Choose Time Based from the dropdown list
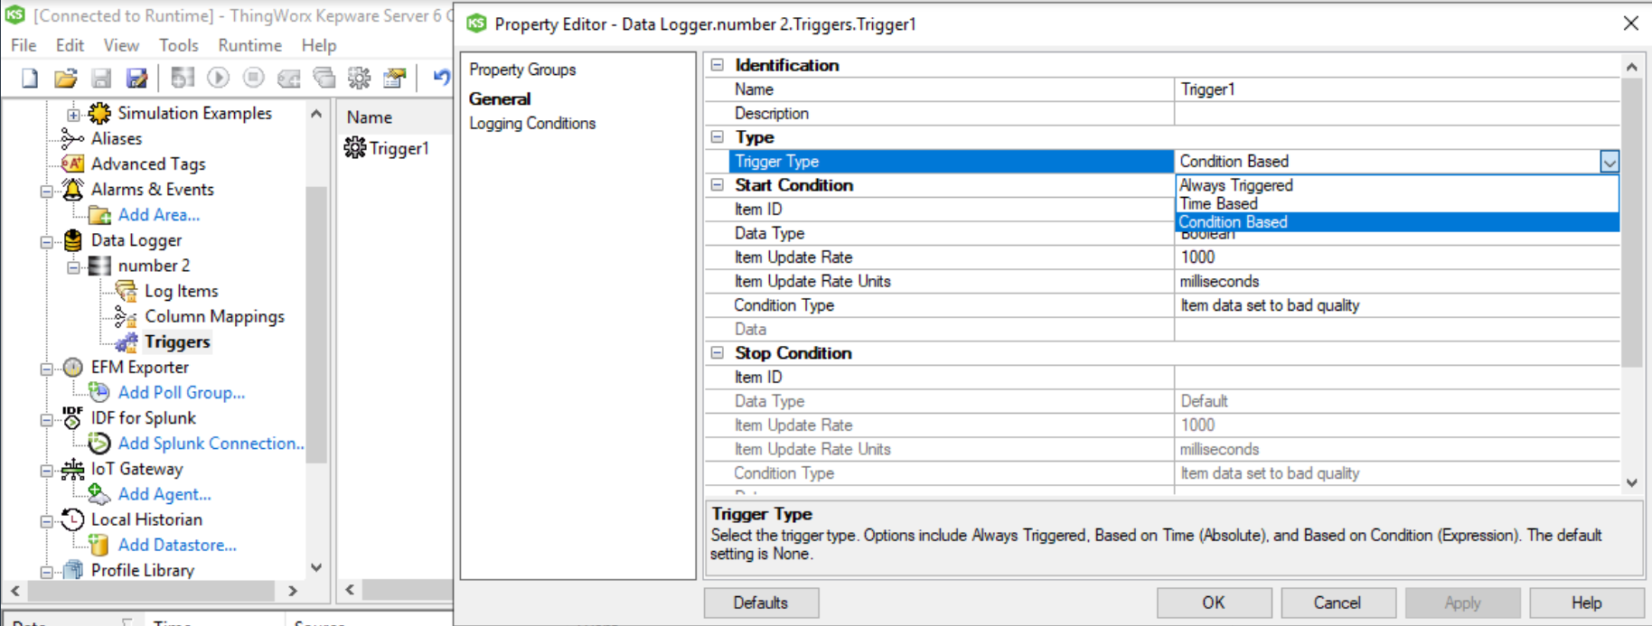 pyautogui.click(x=1397, y=203)
